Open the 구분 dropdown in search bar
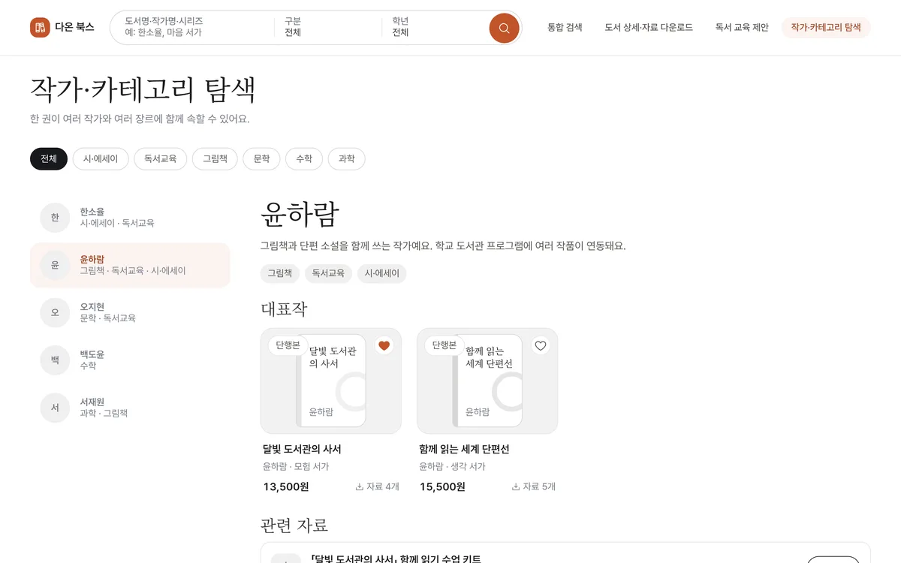Viewport: 901px width, 563px height. click(x=327, y=28)
